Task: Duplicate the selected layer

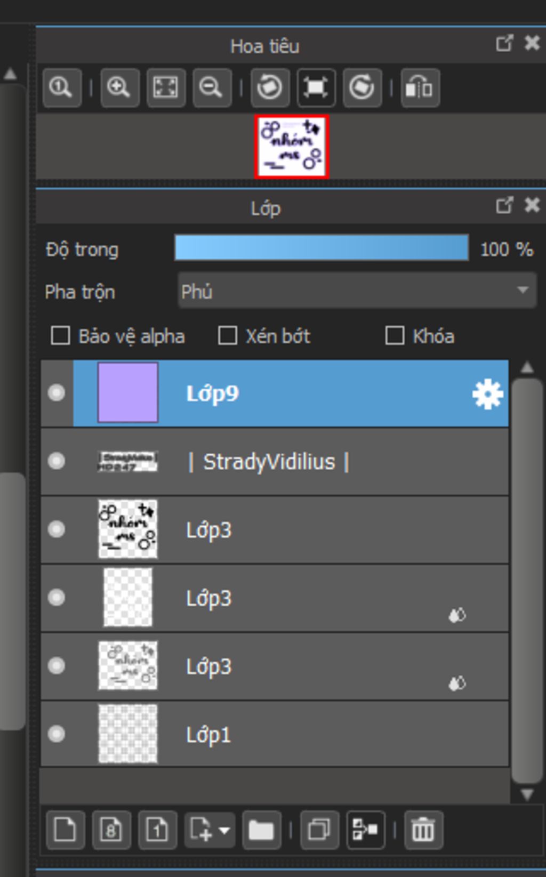Action: (x=319, y=830)
